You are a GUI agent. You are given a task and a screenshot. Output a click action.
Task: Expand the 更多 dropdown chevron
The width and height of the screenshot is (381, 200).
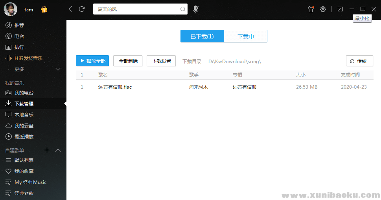(x=58, y=69)
